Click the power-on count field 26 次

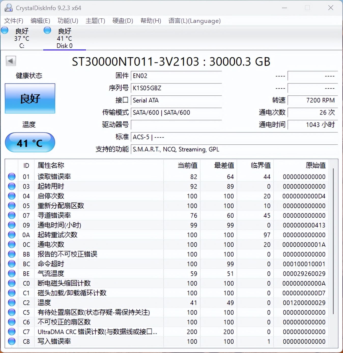[x=313, y=112]
